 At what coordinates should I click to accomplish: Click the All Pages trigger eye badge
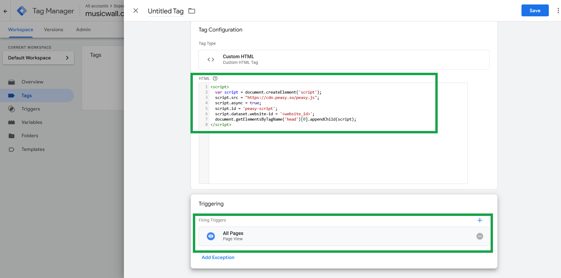tap(211, 236)
